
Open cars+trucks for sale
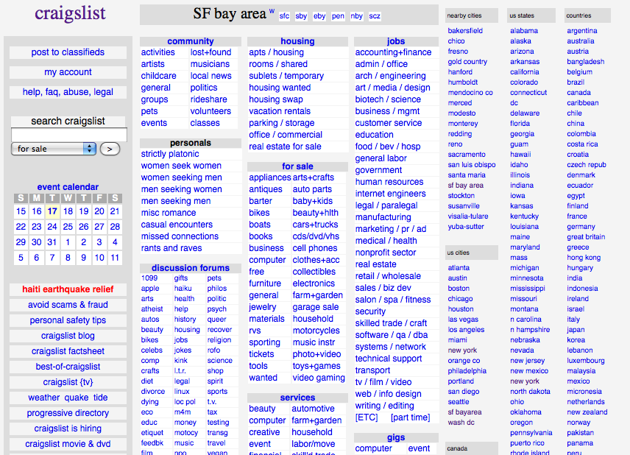[315, 225]
